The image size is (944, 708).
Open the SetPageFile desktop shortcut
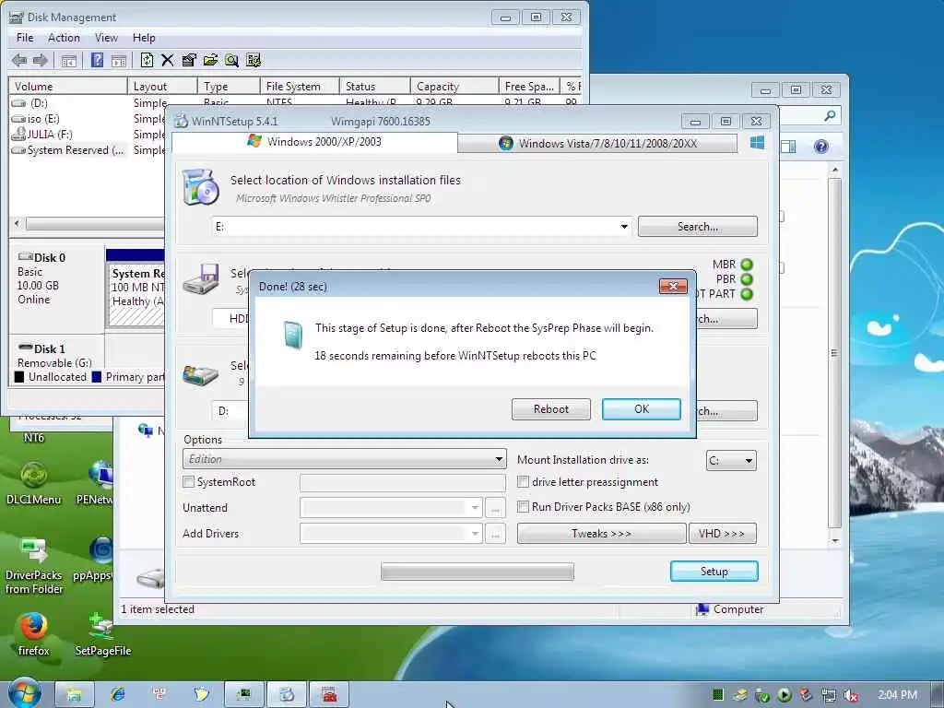[102, 634]
